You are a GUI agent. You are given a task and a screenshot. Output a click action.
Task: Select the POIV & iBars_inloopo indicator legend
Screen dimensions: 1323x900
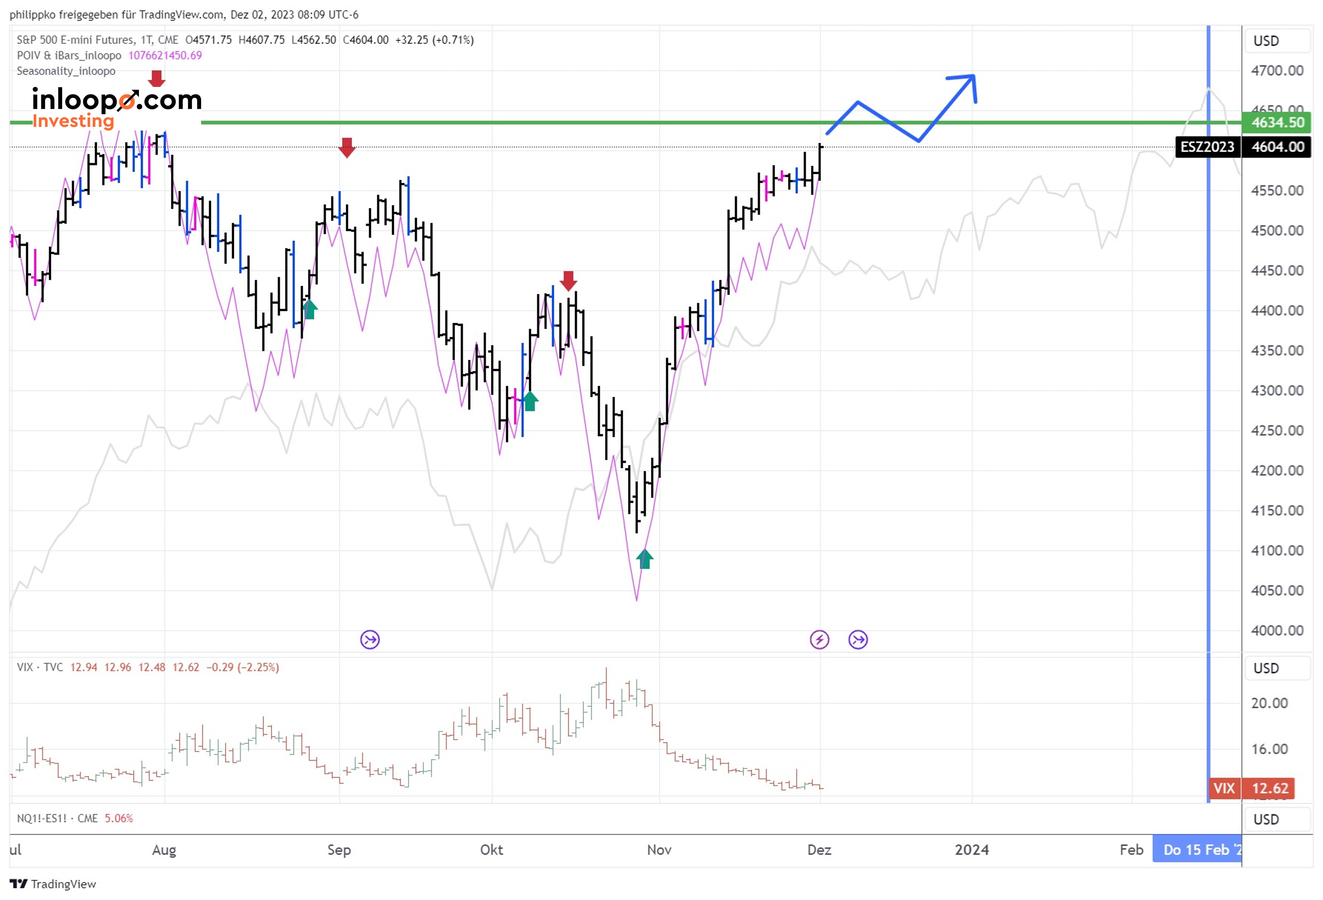pos(69,55)
